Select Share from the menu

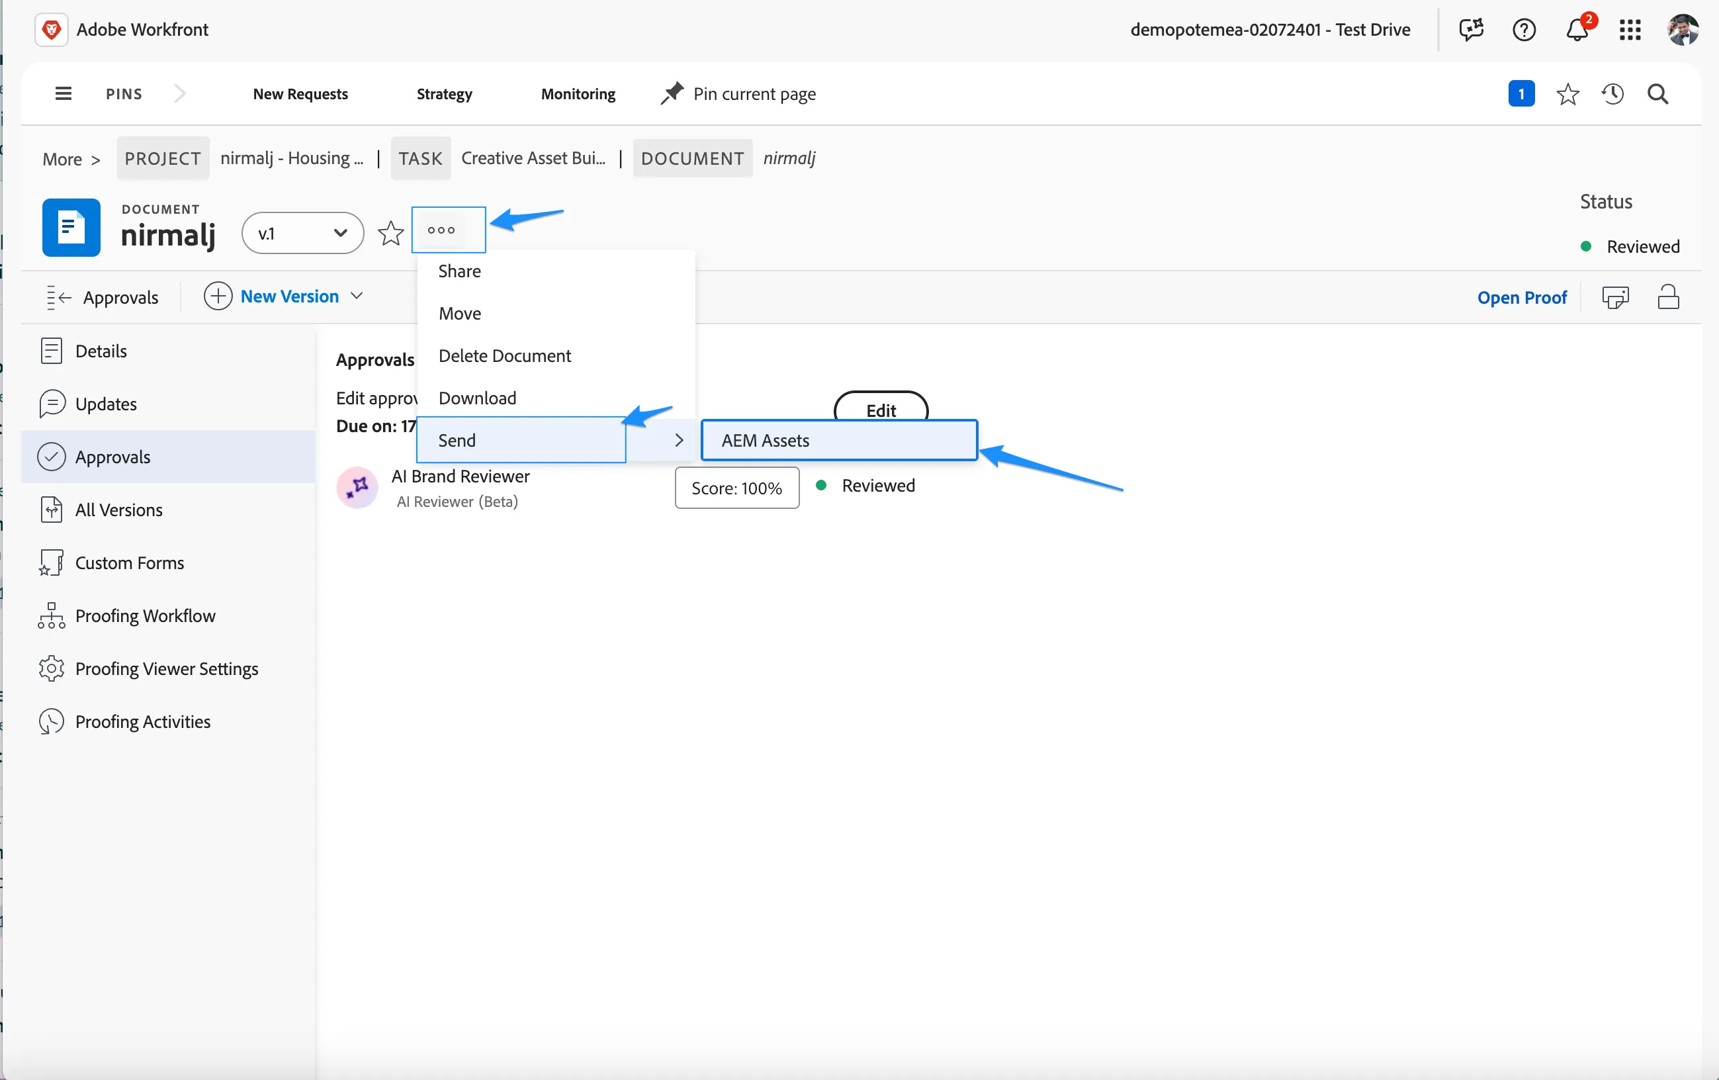pyautogui.click(x=555, y=271)
